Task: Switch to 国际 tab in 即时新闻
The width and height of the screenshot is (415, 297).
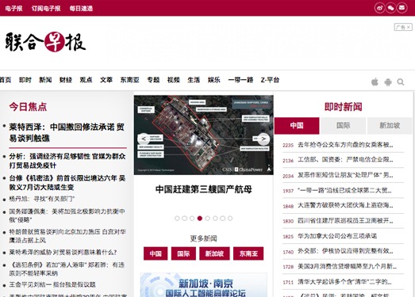Action: 344,125
